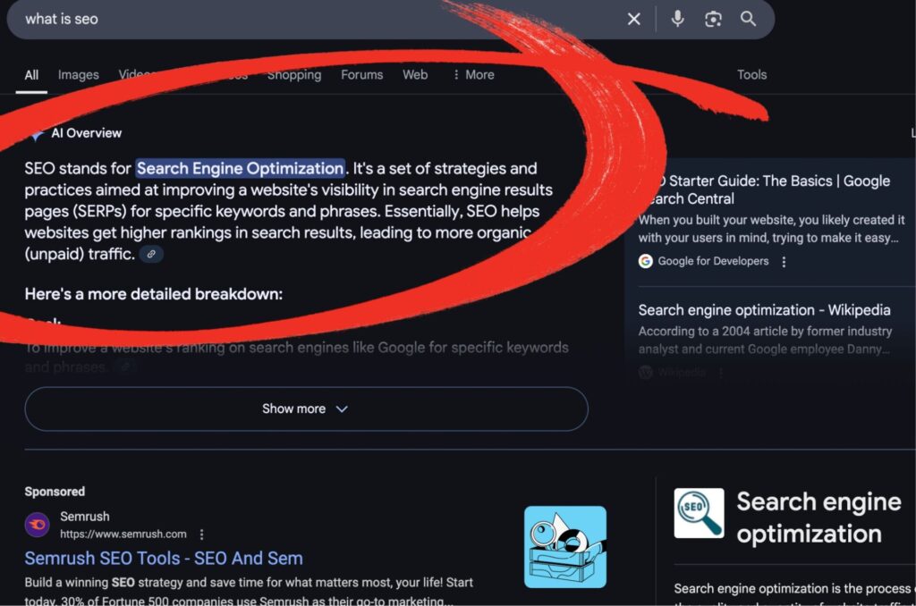Submit search with the magnifying glass icon

pos(749,19)
